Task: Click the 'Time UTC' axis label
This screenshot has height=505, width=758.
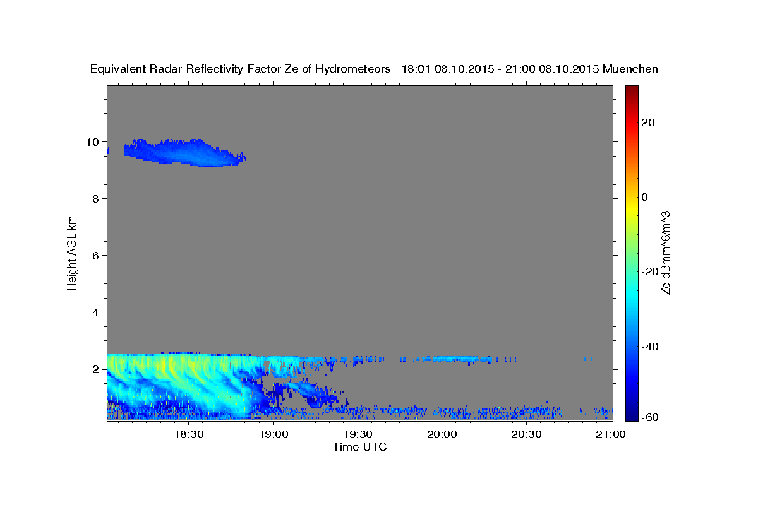Action: 359,447
